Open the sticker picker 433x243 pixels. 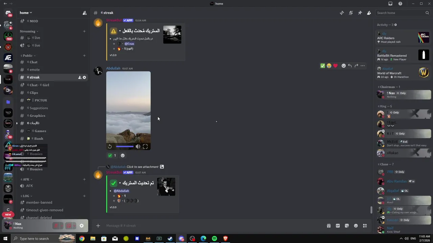(347, 226)
